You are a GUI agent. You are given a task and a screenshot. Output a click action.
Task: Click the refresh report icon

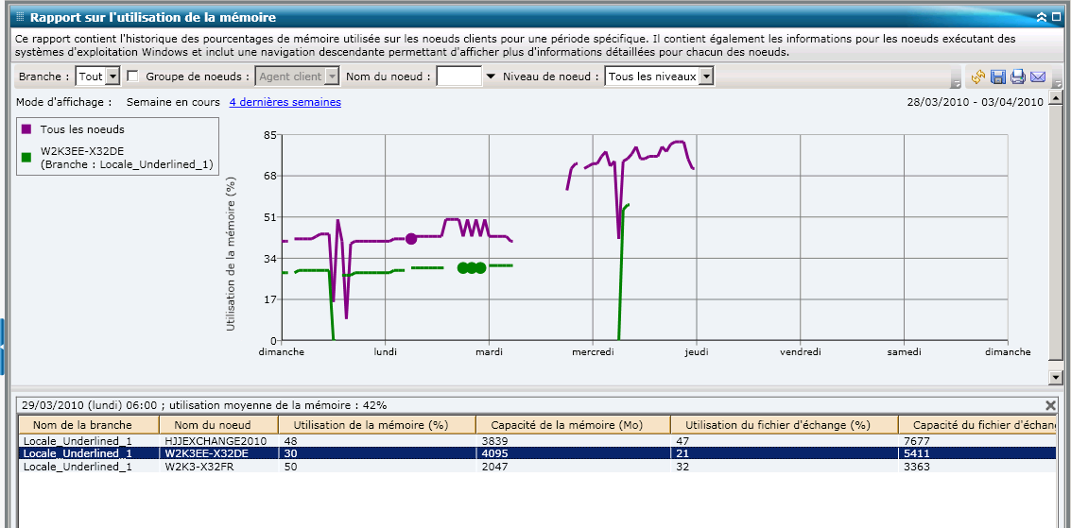coord(978,77)
